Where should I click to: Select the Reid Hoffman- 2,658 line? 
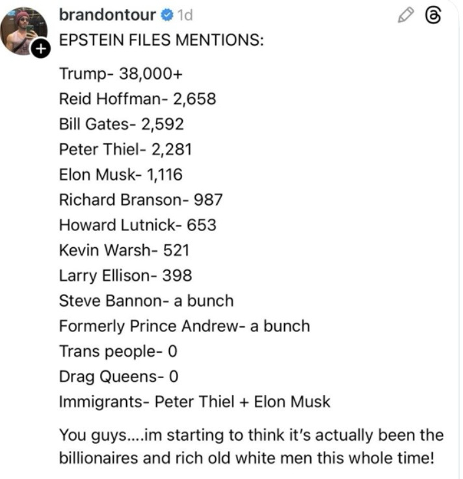click(x=137, y=99)
